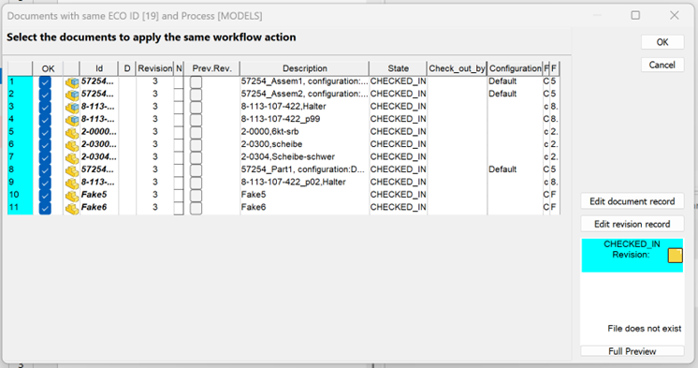This screenshot has height=368, width=698.
Task: Toggle Prev.Rev. checkbox for 57254_Assem1
Action: 196,82
